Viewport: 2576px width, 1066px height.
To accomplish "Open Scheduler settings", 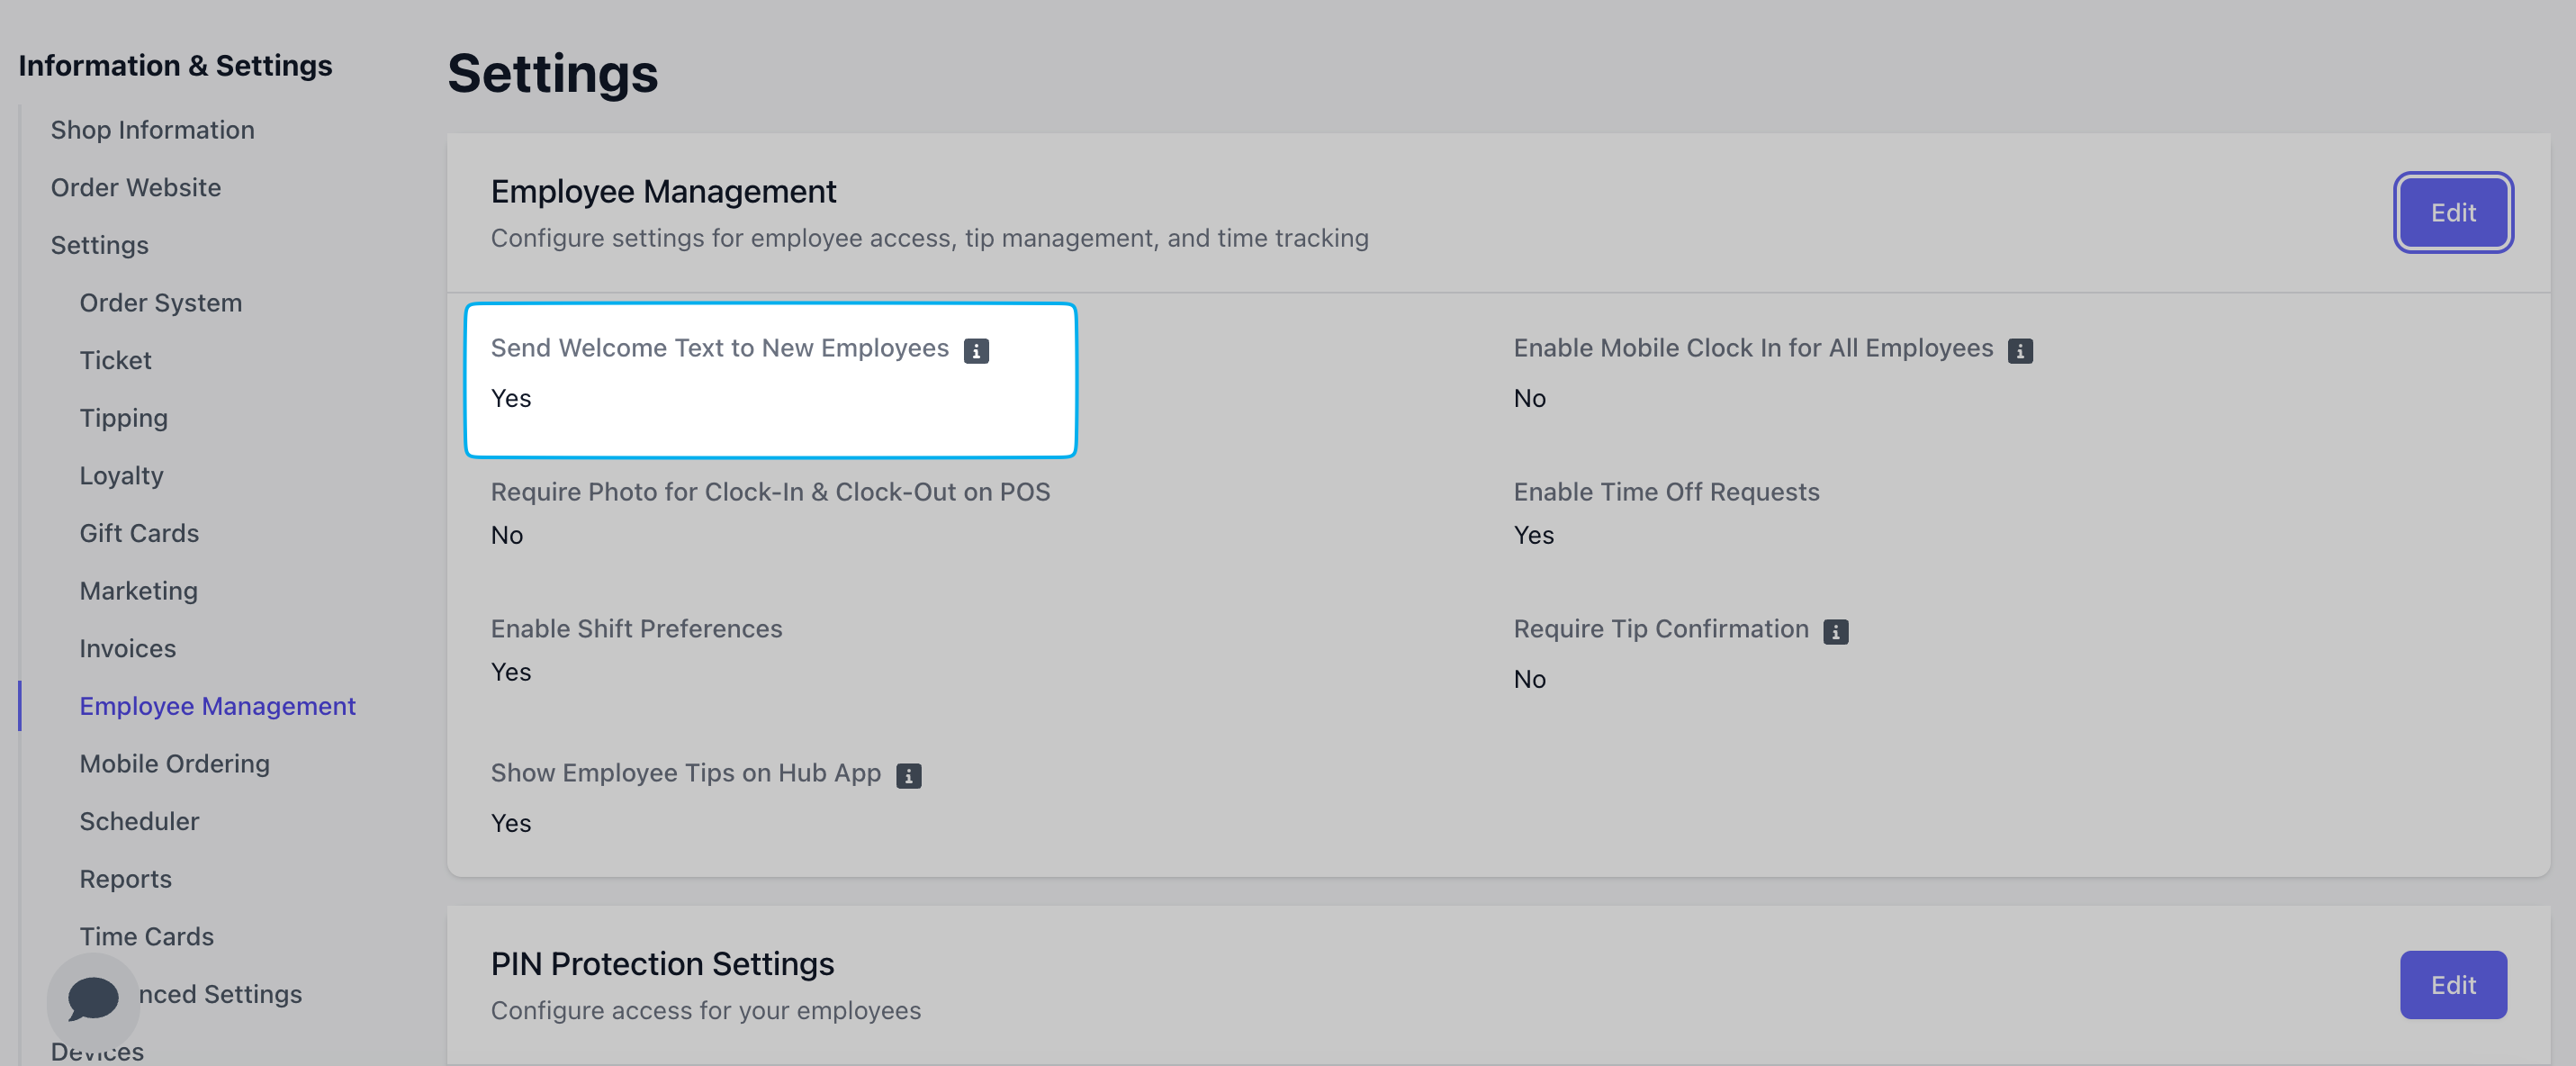I will (x=139, y=821).
